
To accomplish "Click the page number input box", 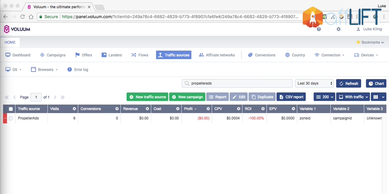I will click(36, 97).
